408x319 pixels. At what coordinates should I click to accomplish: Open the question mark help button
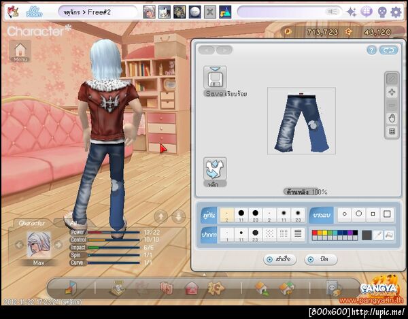click(371, 50)
